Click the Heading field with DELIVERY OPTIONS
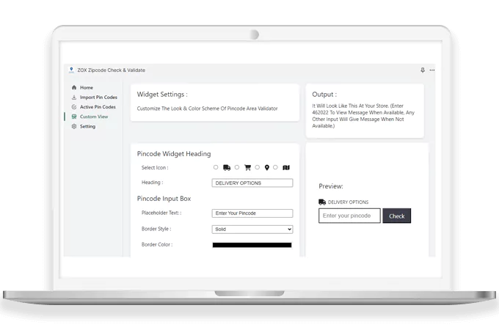This screenshot has width=499, height=330. click(x=252, y=183)
